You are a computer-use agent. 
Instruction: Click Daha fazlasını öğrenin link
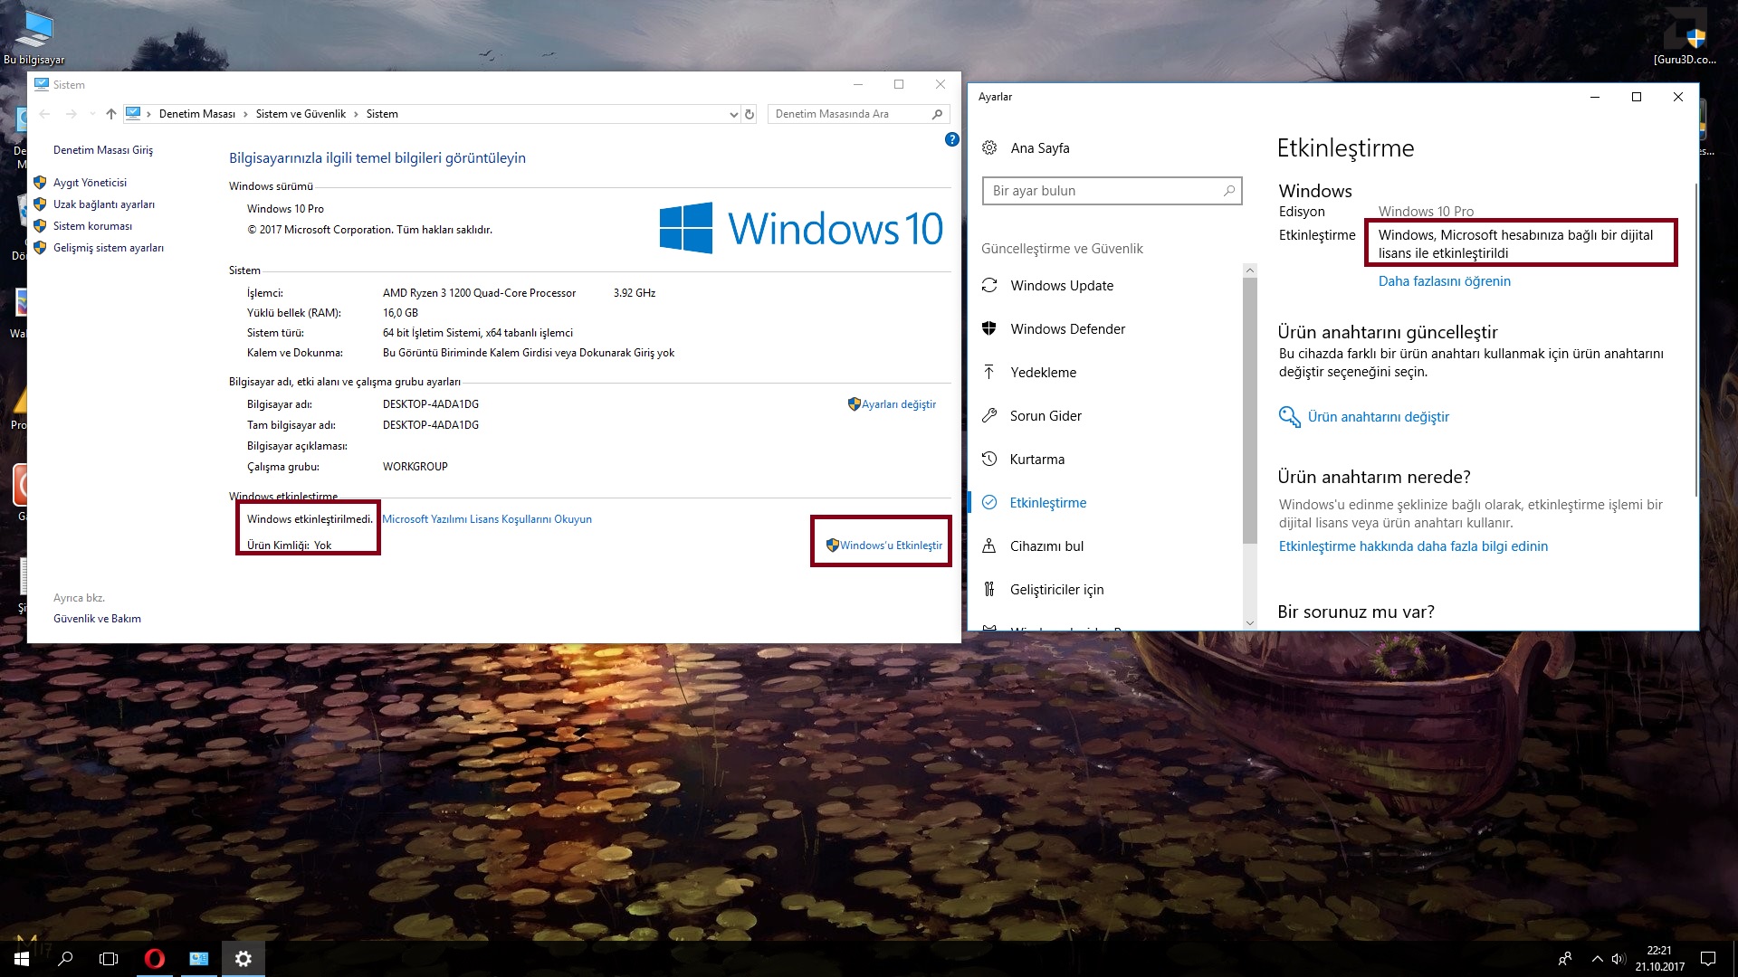pos(1444,281)
